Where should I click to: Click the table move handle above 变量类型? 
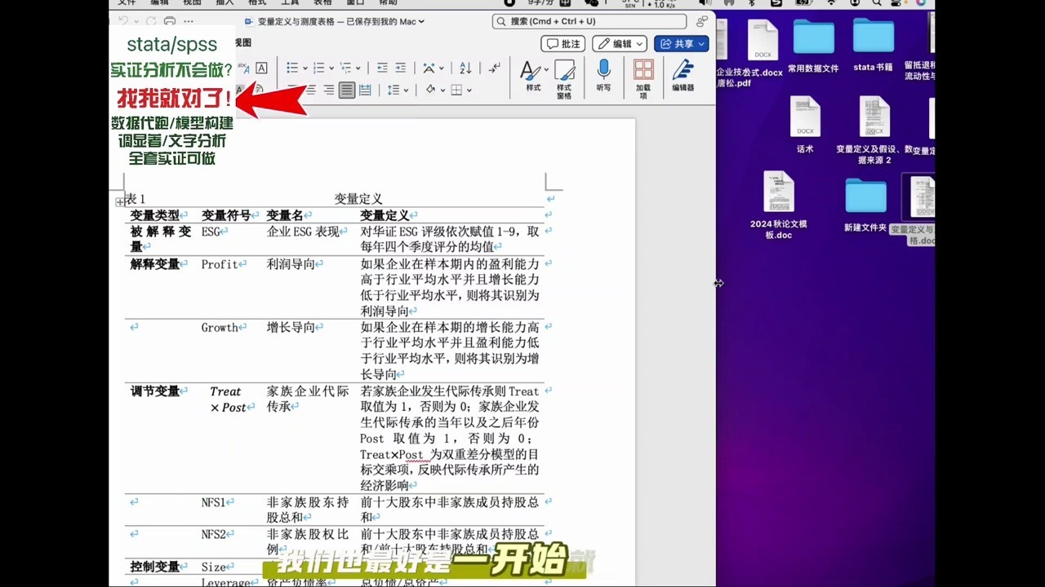coord(120,201)
